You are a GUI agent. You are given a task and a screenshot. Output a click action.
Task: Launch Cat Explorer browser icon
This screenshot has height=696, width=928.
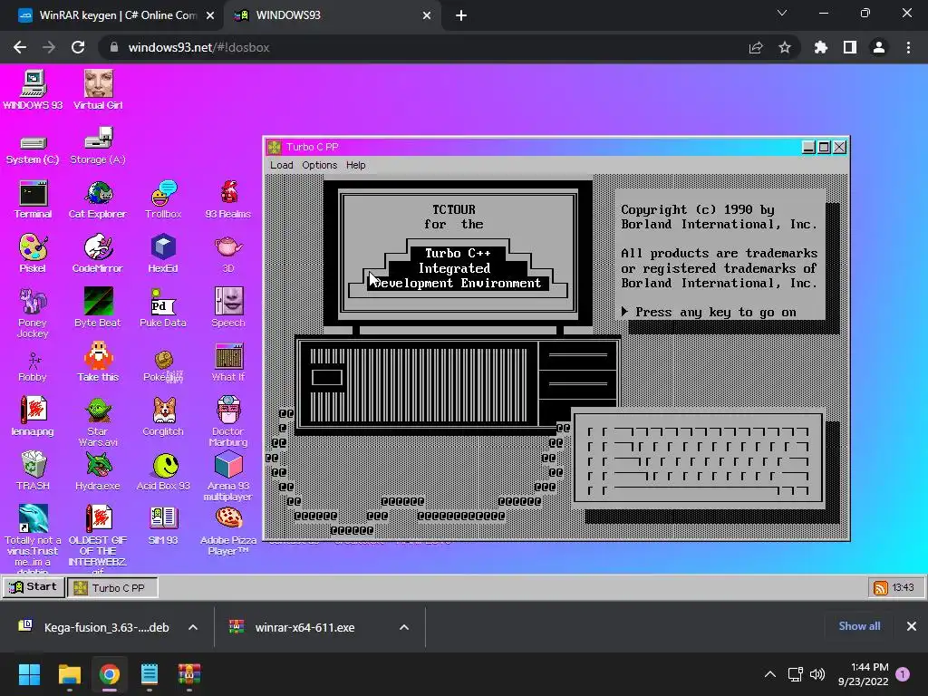(98, 200)
